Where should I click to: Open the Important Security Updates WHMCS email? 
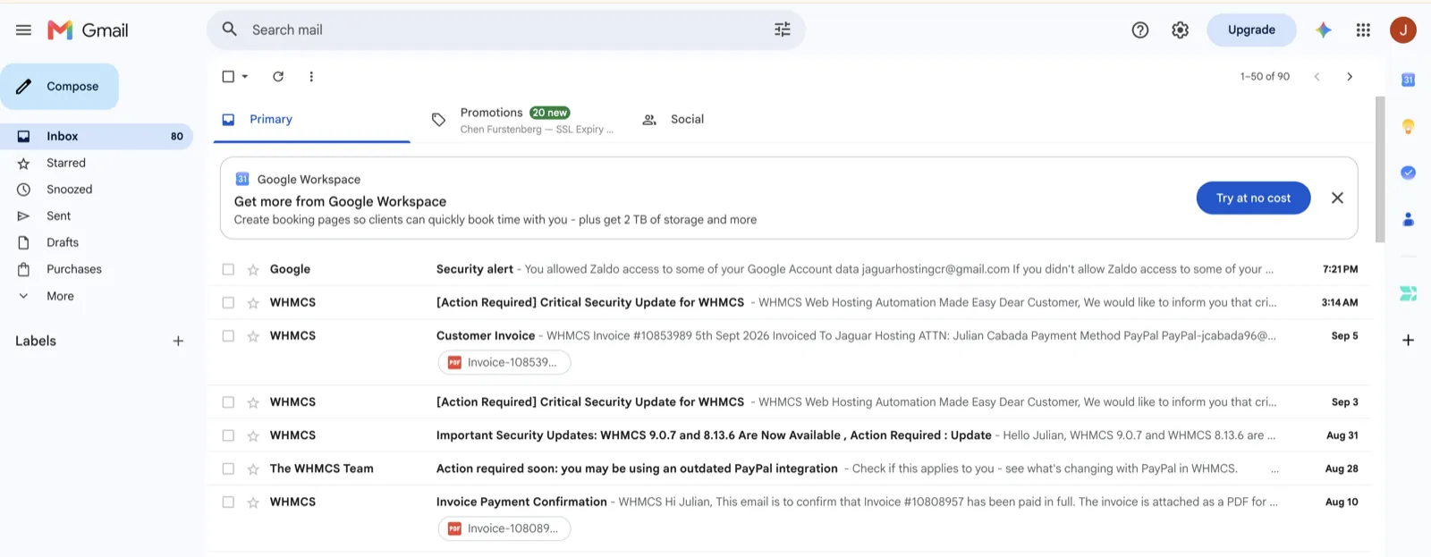[790, 435]
